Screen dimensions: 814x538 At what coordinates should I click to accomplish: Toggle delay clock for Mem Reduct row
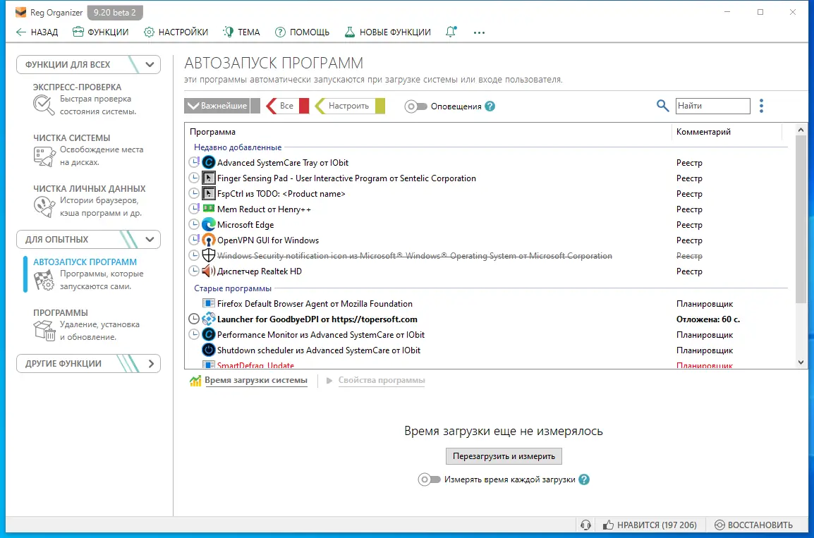coord(194,209)
